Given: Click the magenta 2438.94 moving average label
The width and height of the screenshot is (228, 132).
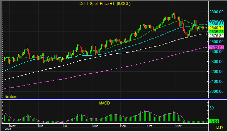Looking at the screenshot, I should click(x=216, y=47).
